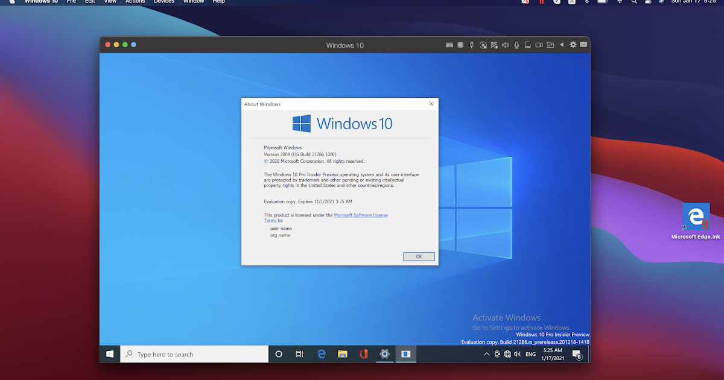
Task: Open the network icon in VM titlebar
Action: pyautogui.click(x=494, y=45)
